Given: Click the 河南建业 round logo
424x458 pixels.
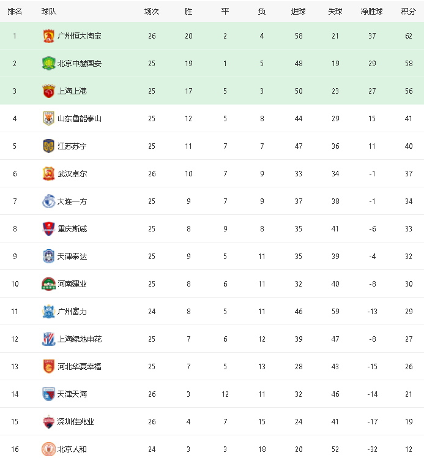Looking at the screenshot, I should click(48, 284).
